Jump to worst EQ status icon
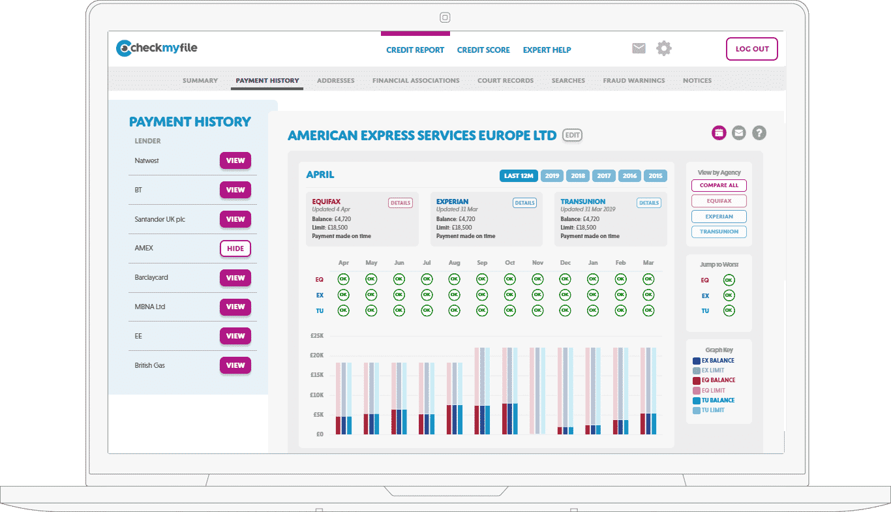The height and width of the screenshot is (512, 891). (x=729, y=280)
